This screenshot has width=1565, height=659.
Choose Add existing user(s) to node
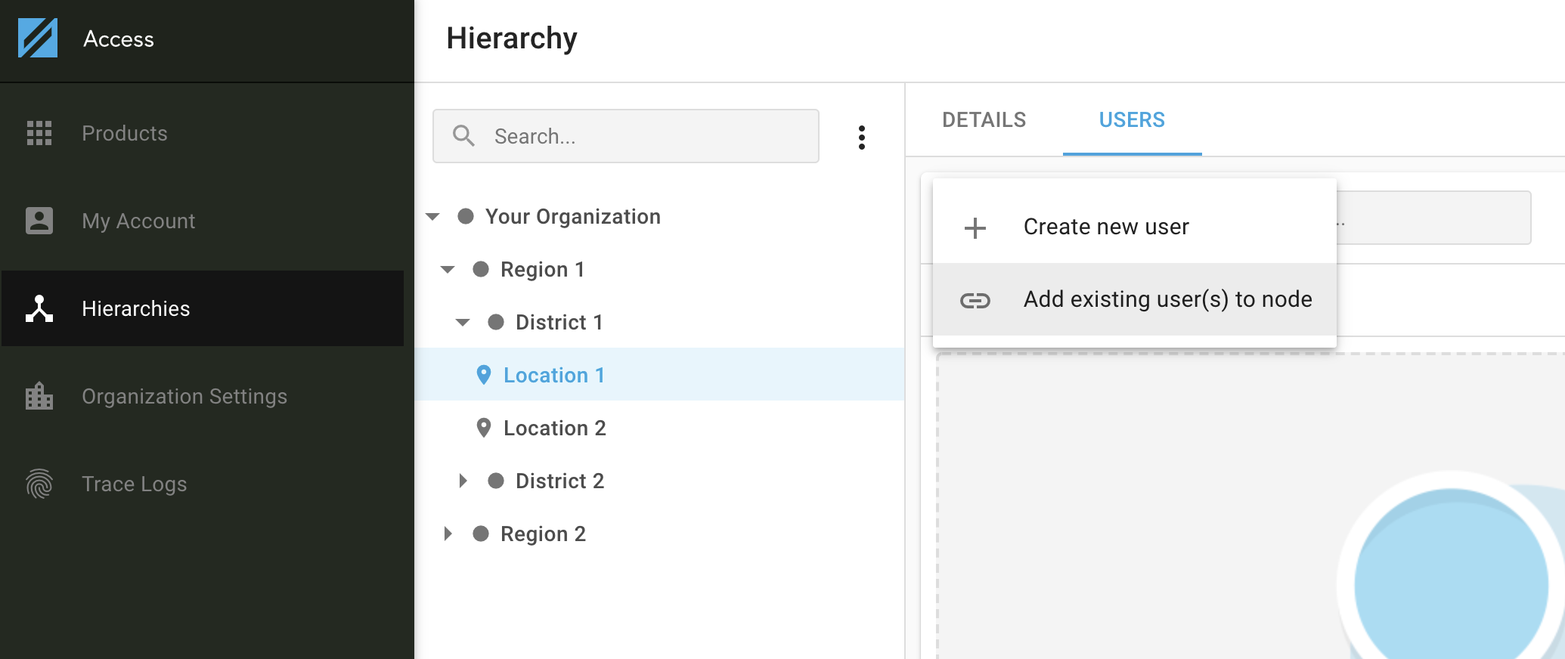pos(1134,299)
